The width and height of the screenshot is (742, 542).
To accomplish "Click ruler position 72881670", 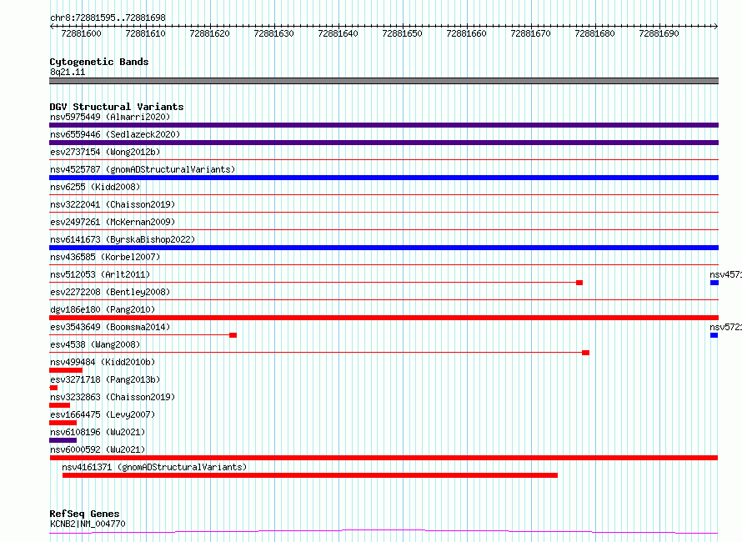I will [x=531, y=33].
